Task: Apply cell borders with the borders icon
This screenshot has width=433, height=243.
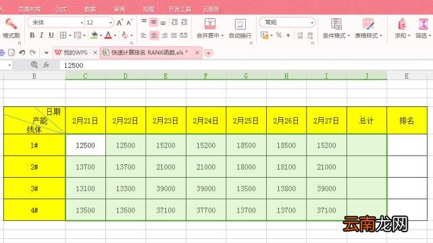Action: click(x=63, y=35)
